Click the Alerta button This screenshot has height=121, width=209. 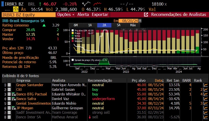[83, 15]
